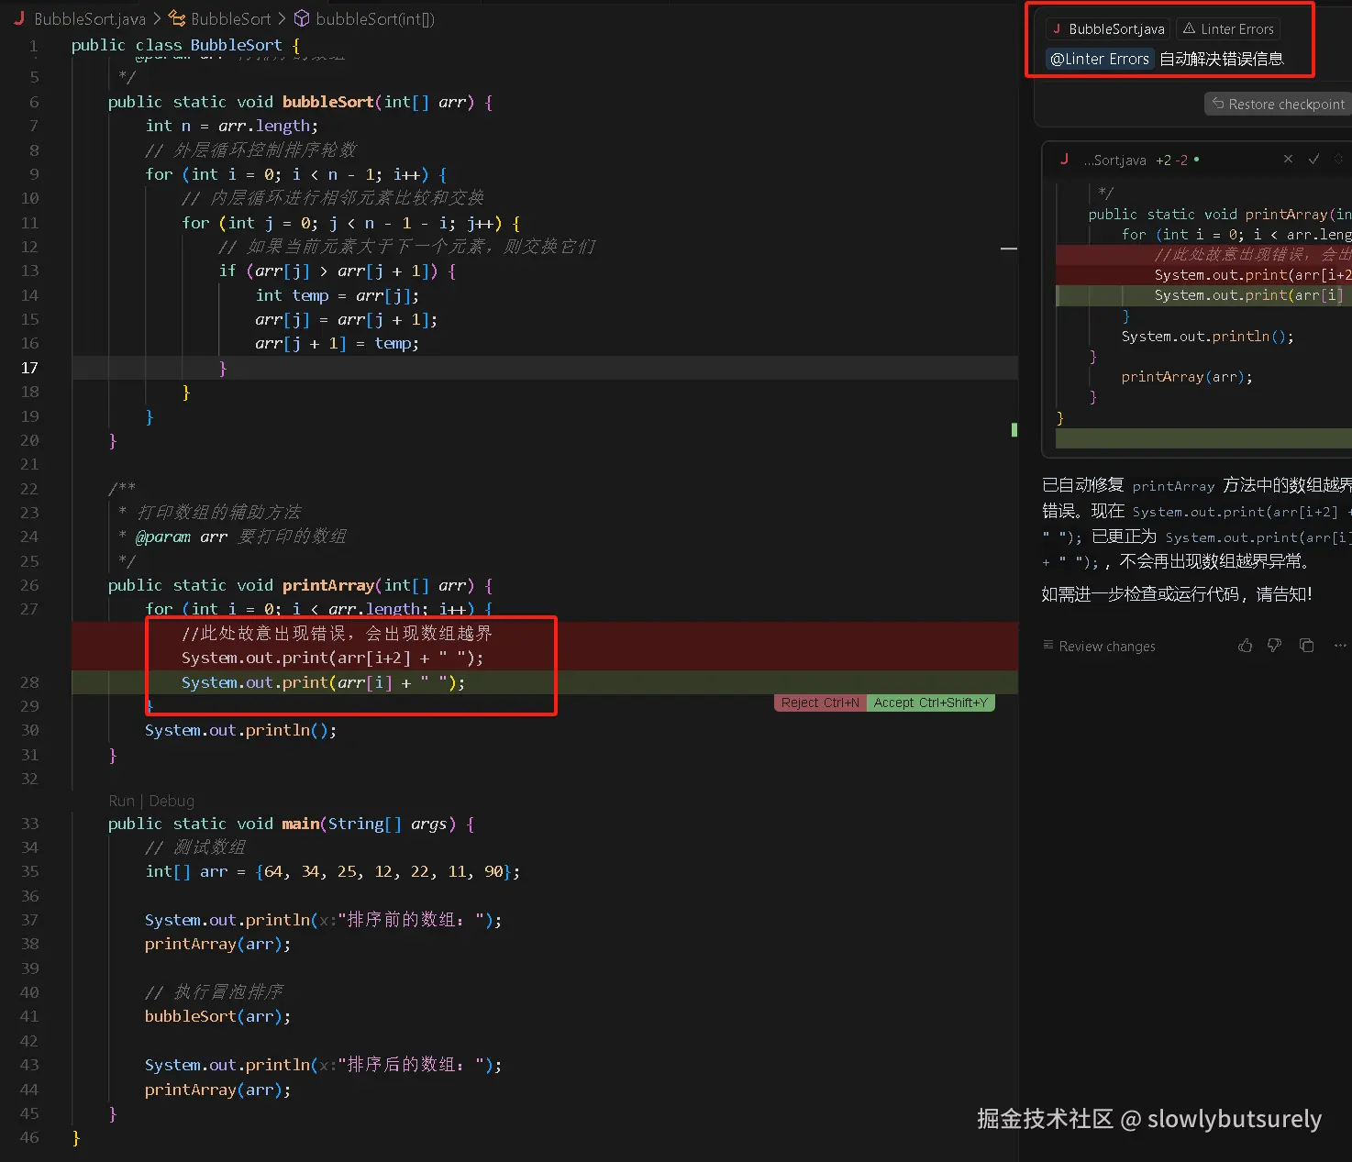Image resolution: width=1352 pixels, height=1162 pixels.
Task: Click 'public class BubbleSort' on line 1
Action: 176,45
